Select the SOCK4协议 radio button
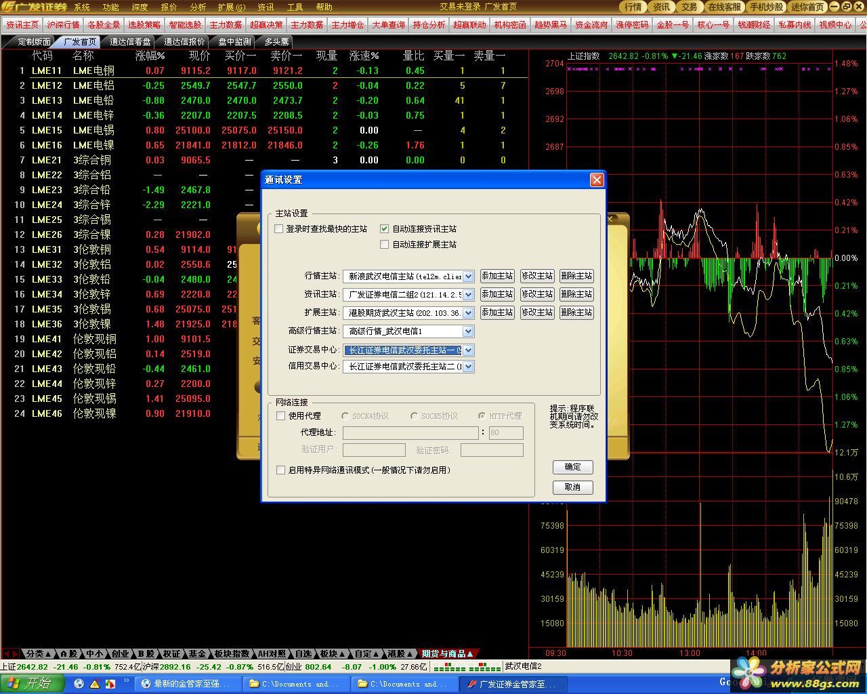The width and height of the screenshot is (867, 694). click(x=345, y=416)
